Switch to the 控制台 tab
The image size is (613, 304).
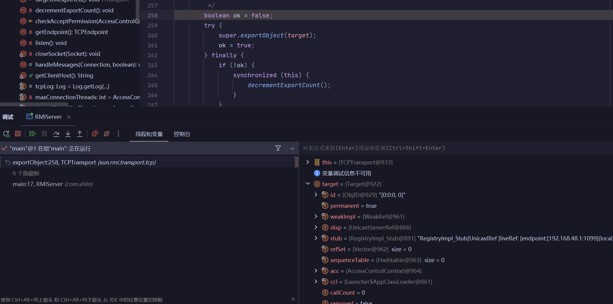(182, 134)
